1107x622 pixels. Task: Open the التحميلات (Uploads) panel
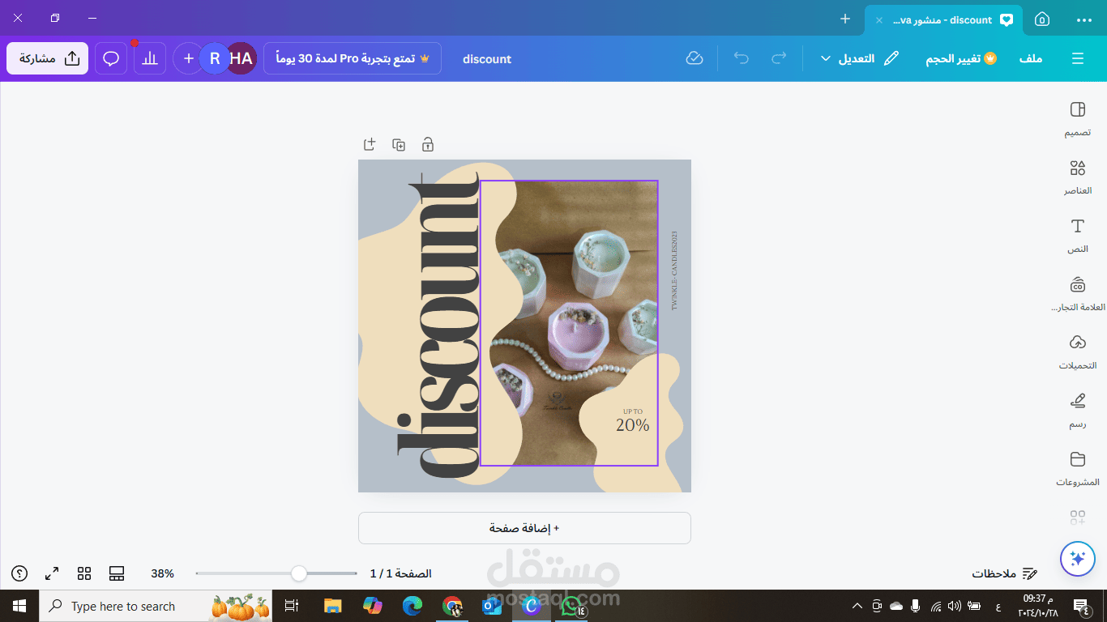click(1077, 352)
